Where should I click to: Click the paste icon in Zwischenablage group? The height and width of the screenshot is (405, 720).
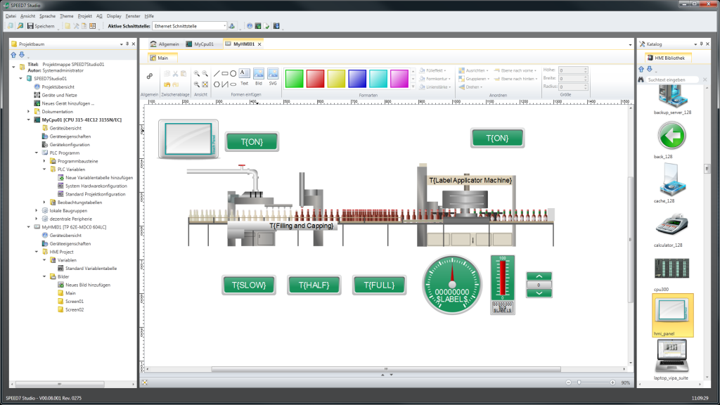click(184, 73)
